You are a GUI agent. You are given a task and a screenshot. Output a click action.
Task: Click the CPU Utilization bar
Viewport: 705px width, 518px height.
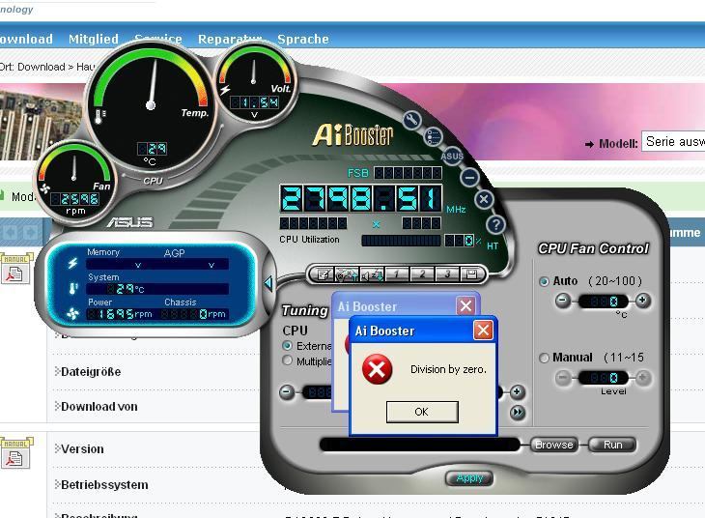[x=401, y=241]
